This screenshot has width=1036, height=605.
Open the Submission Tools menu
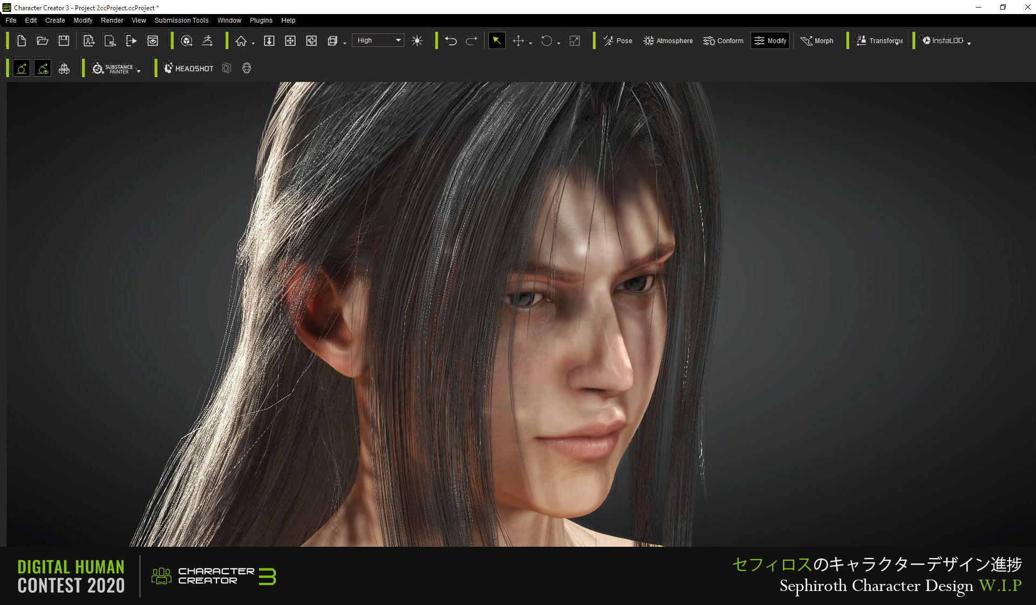(181, 20)
